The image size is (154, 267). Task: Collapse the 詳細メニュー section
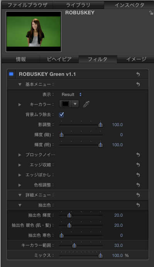click(20, 195)
